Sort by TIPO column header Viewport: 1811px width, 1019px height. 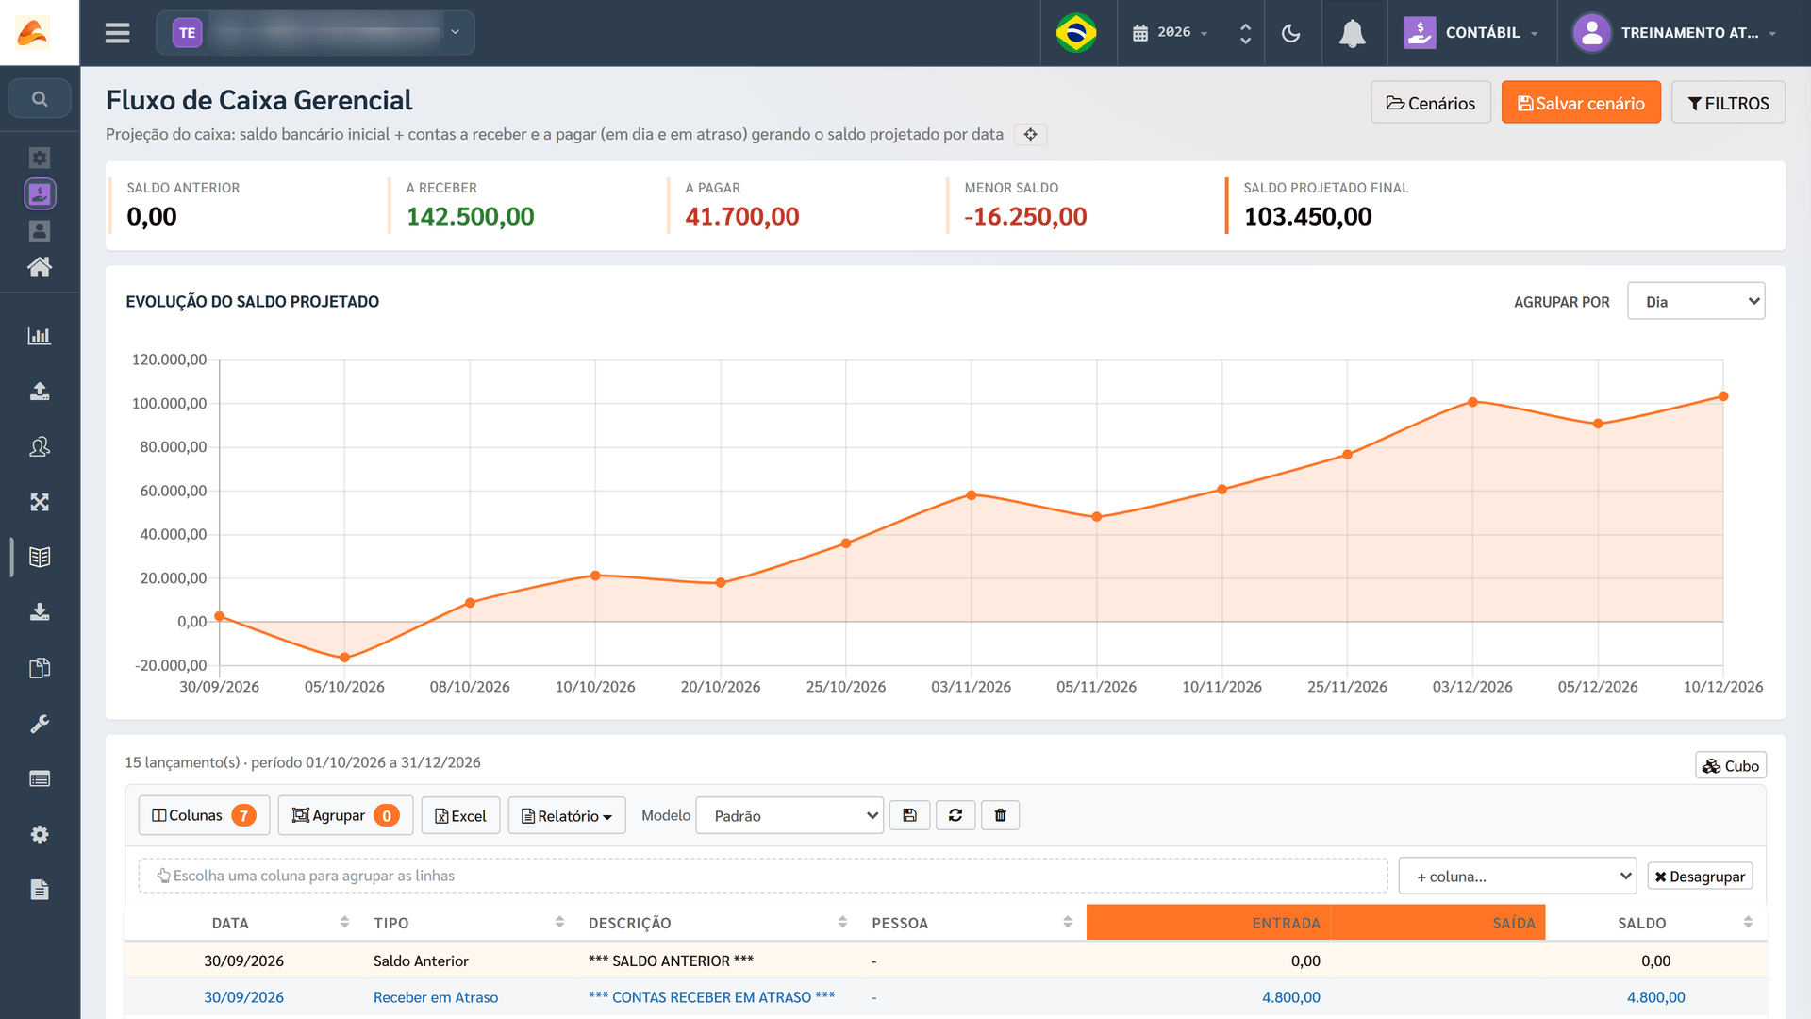469,922
